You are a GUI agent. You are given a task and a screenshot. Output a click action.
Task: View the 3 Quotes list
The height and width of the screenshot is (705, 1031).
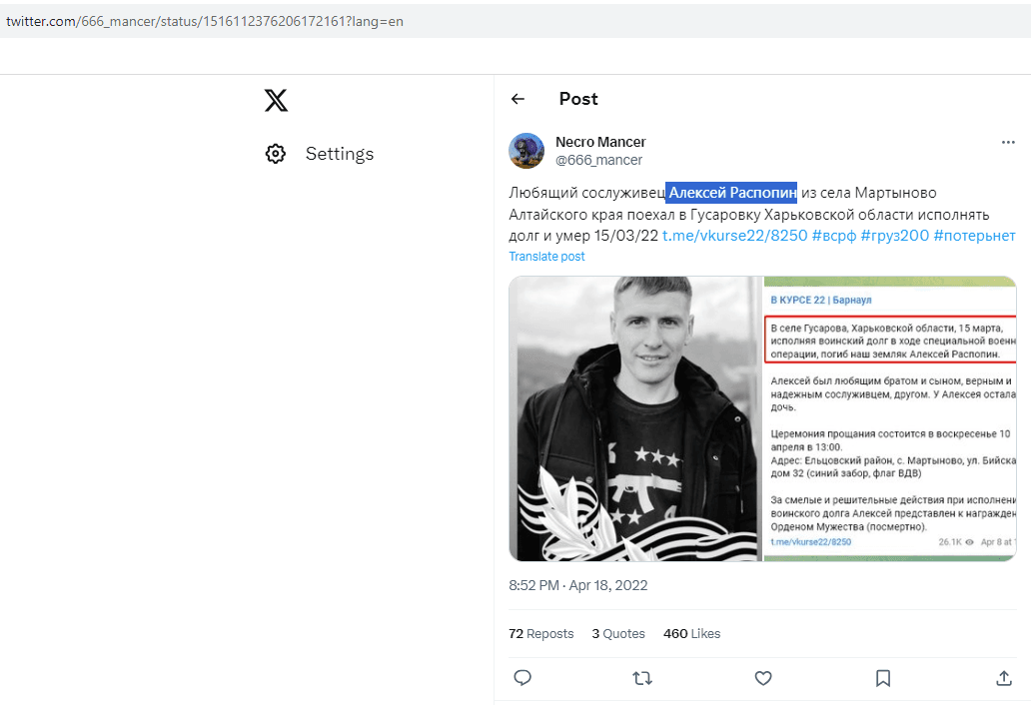[618, 633]
